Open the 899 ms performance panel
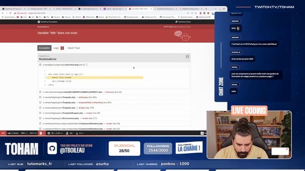305x171 pixels. pyautogui.click(x=24, y=133)
